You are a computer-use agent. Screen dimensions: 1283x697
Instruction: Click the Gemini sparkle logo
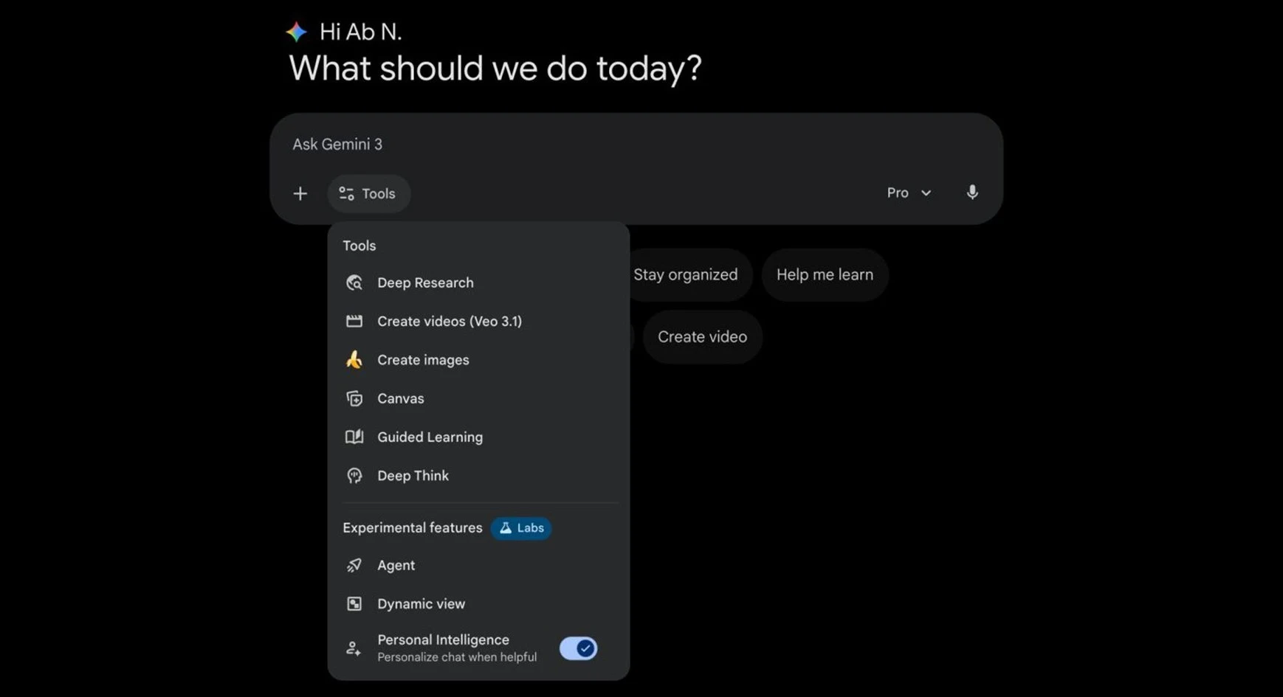click(x=297, y=32)
